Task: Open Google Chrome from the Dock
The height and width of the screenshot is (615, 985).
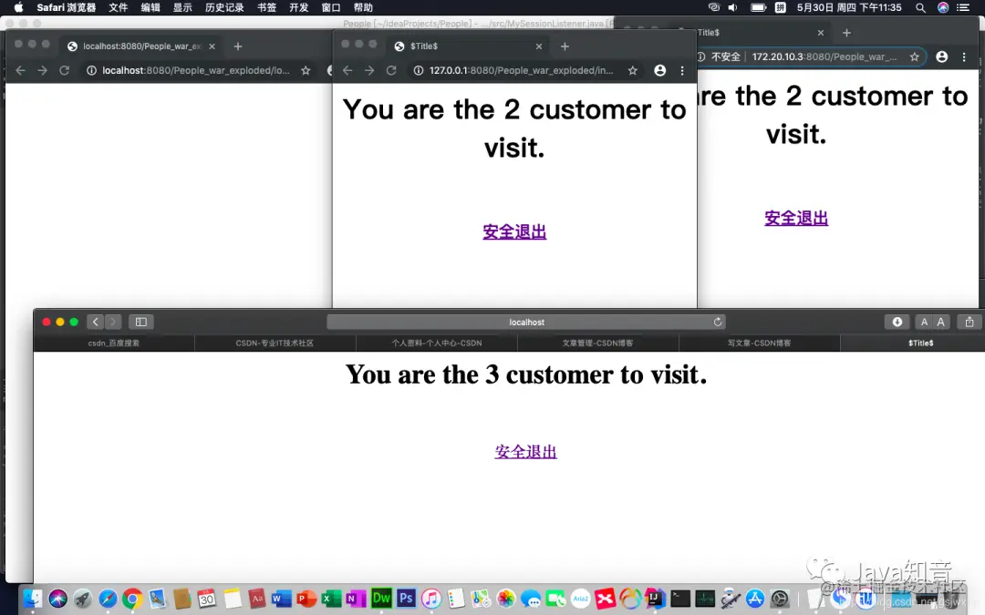Action: click(x=132, y=599)
